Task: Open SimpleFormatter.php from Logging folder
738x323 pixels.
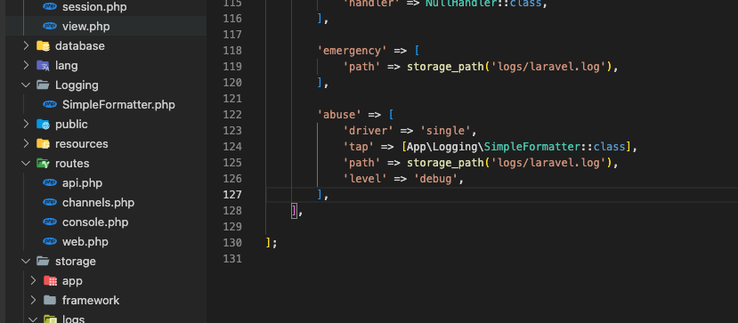Action: [118, 104]
